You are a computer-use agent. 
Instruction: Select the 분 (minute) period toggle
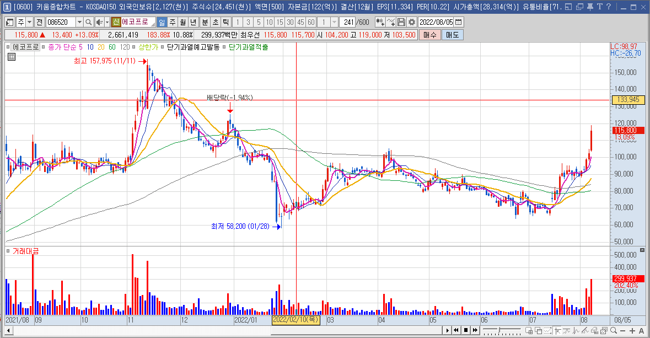pyautogui.click(x=205, y=23)
